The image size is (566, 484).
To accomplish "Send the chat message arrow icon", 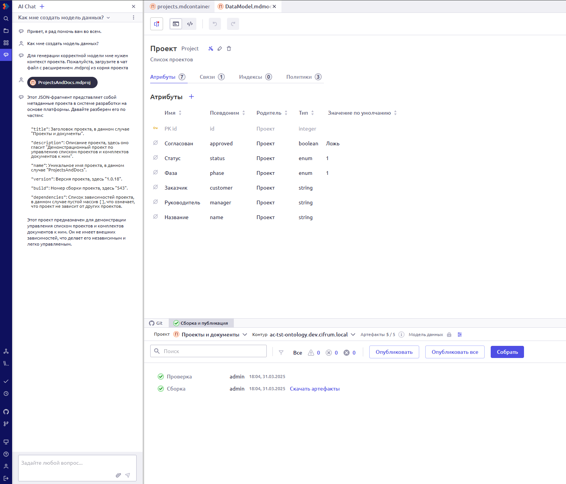I will (x=128, y=475).
